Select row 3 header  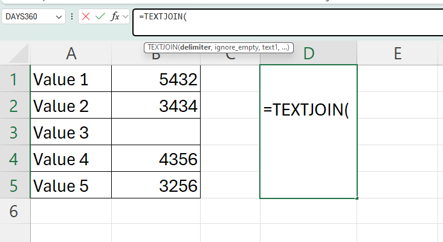point(15,132)
